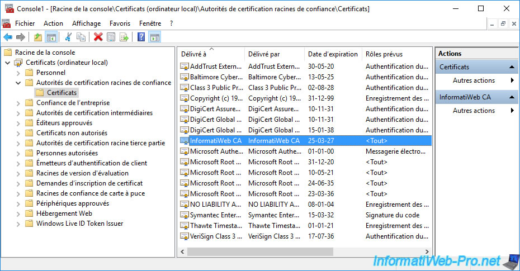Collapse Certificats (ordinateur local) tree node
The image size is (520, 271).
click(x=8, y=63)
